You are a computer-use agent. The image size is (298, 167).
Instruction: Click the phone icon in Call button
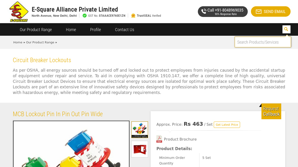click(x=204, y=12)
